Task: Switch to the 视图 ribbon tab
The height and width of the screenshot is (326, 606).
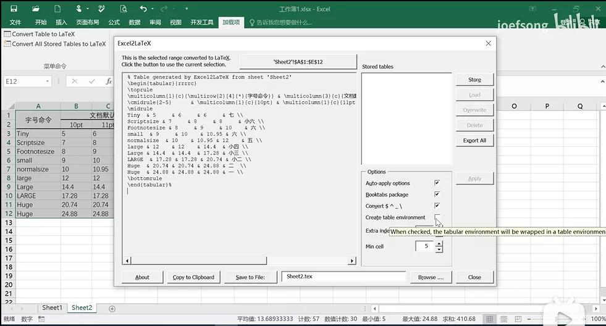Action: (175, 22)
